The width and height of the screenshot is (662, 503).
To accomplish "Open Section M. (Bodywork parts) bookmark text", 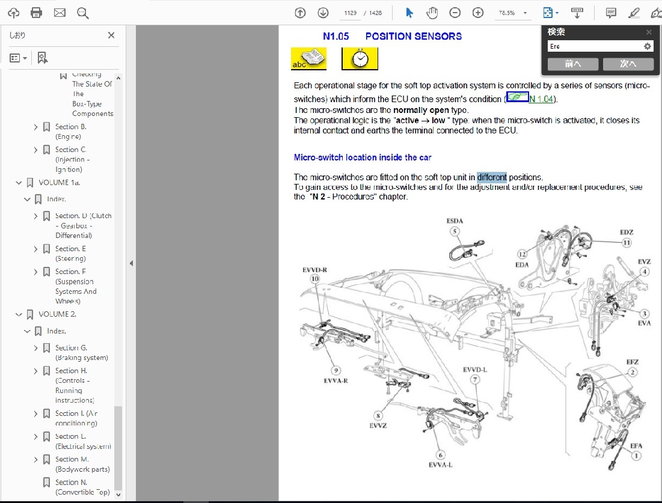I will (x=82, y=464).
